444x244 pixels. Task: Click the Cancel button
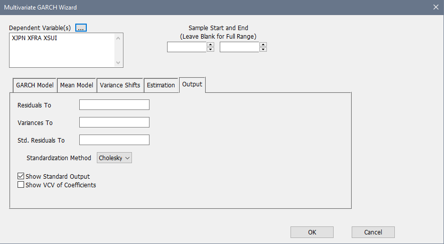[x=373, y=232]
